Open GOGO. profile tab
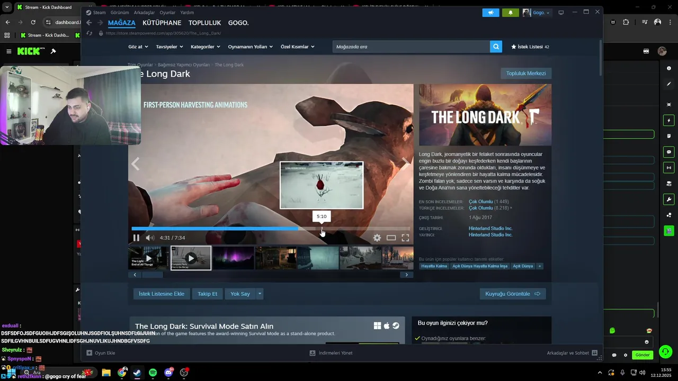The height and width of the screenshot is (381, 678). [238, 23]
